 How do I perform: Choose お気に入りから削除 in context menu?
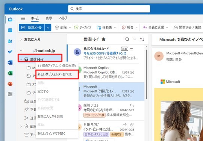57,117
